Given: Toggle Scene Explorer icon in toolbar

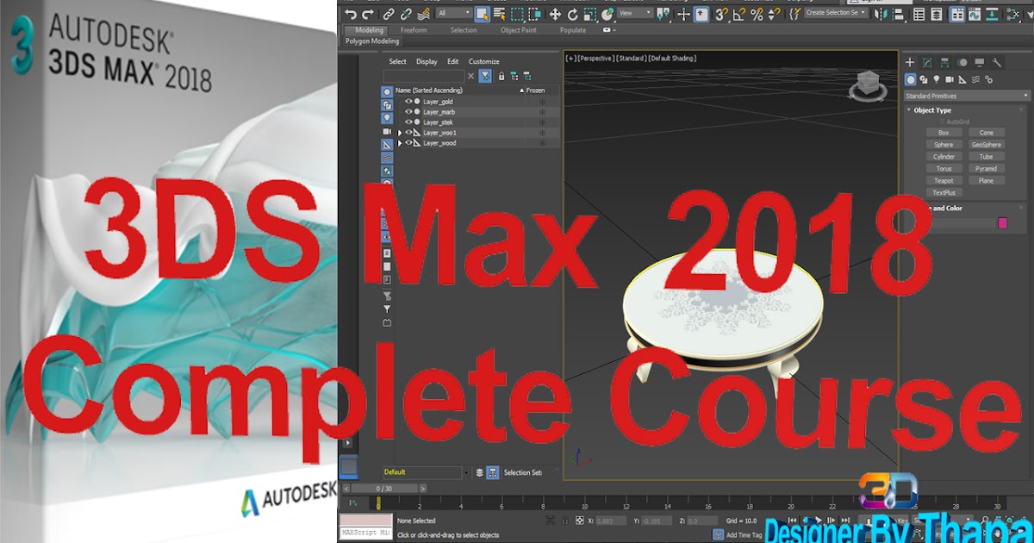Looking at the screenshot, I should pyautogui.click(x=919, y=14).
